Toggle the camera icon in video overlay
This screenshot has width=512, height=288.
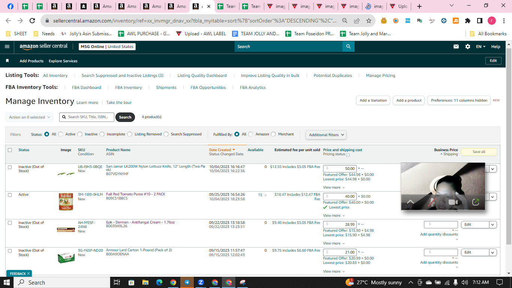tap(453, 202)
